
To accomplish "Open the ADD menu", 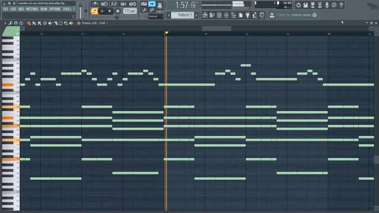I will click(21, 9).
